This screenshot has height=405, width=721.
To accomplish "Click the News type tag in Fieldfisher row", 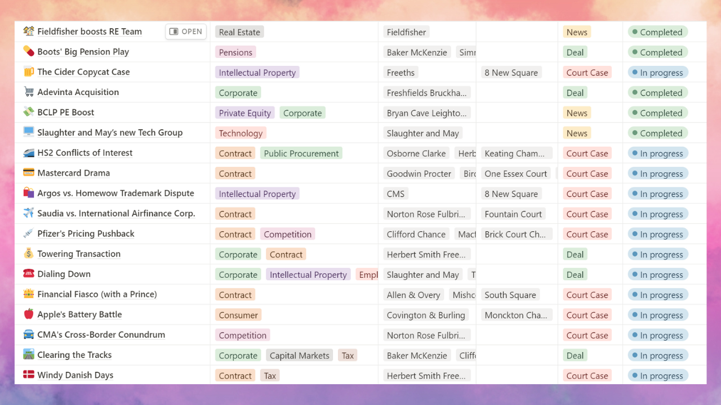I will coord(577,32).
